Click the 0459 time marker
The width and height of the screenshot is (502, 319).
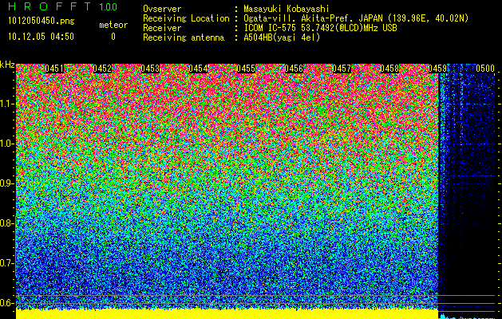click(437, 69)
